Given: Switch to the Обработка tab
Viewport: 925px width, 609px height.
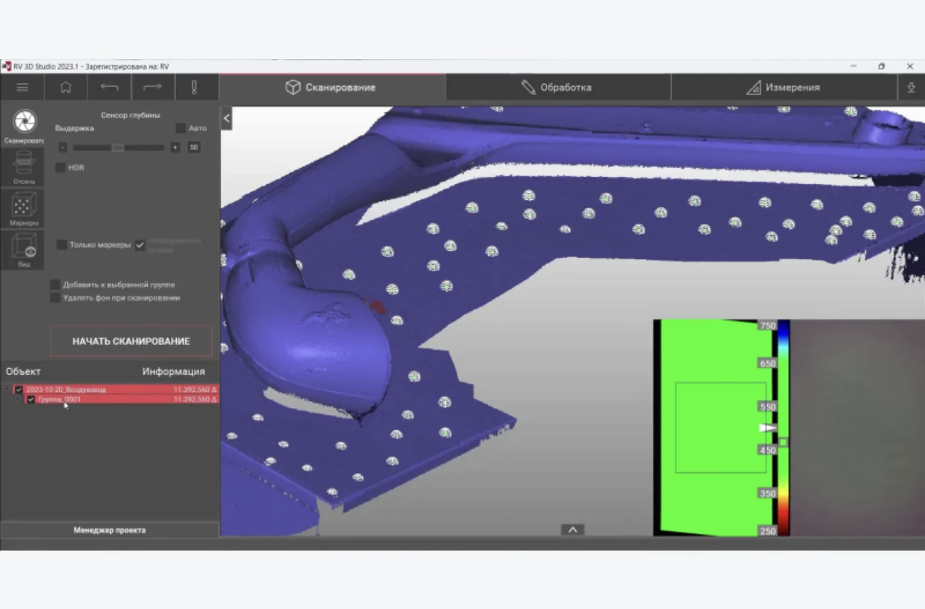Looking at the screenshot, I should 558,87.
